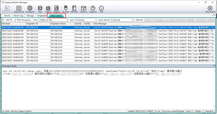The image size is (217, 114).
Task: Open FL Files from toolbar
Action: [66, 9]
